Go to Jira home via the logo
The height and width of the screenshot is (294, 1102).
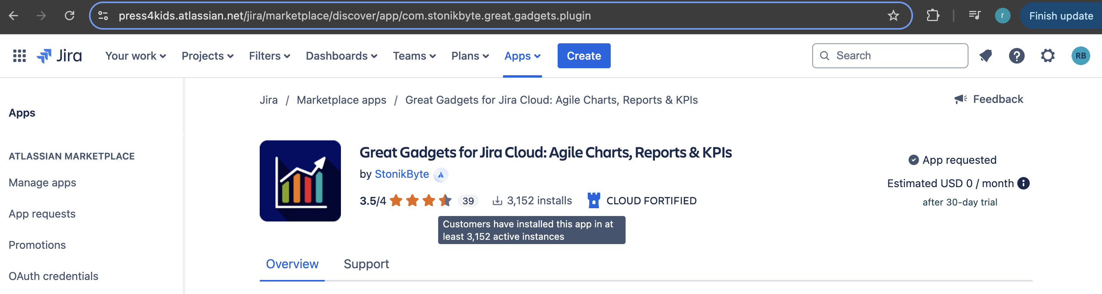click(x=59, y=56)
